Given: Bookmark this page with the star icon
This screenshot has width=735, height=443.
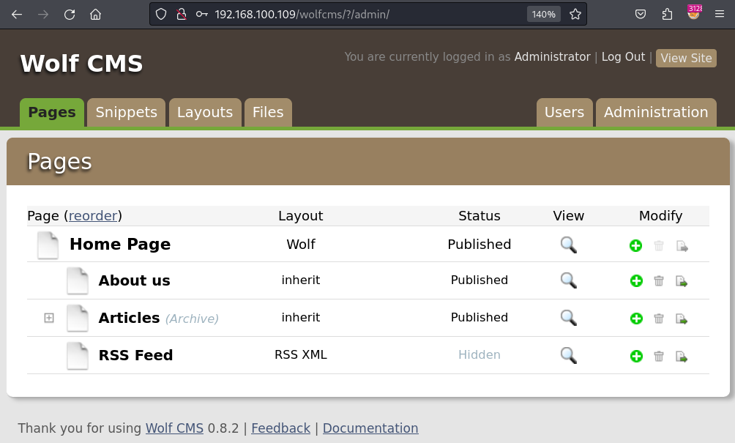Looking at the screenshot, I should click(x=575, y=14).
